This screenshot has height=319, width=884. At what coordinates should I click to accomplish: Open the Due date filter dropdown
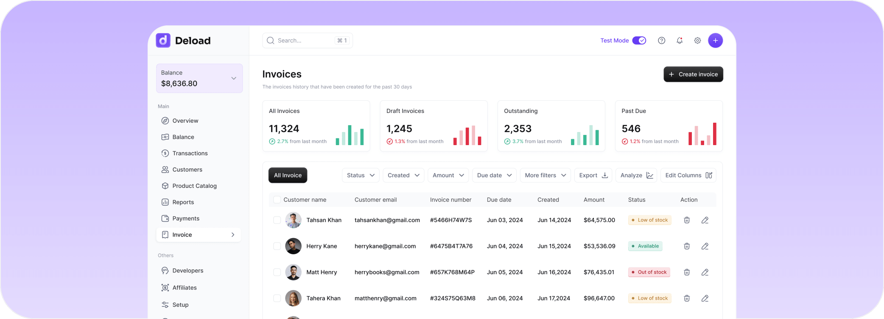point(494,175)
